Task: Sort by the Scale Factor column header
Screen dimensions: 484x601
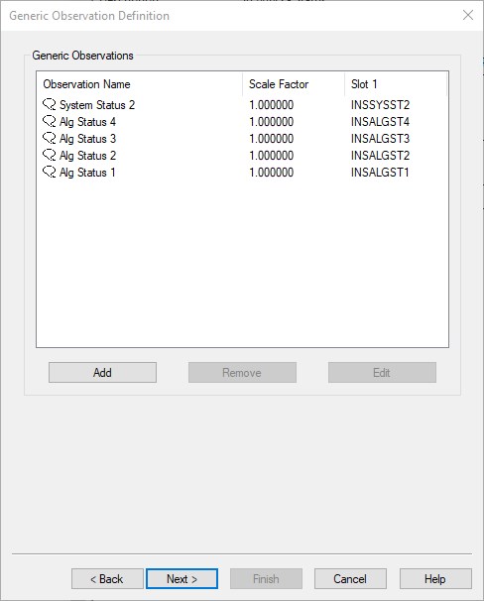Action: (x=294, y=84)
